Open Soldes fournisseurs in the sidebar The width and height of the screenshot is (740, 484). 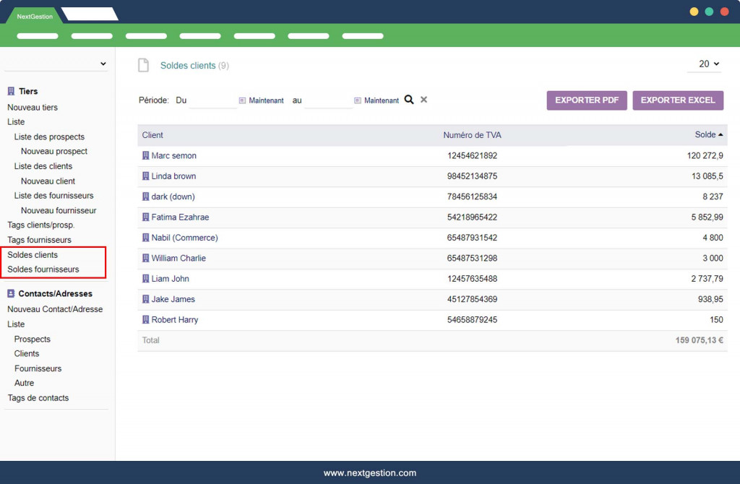tap(43, 269)
